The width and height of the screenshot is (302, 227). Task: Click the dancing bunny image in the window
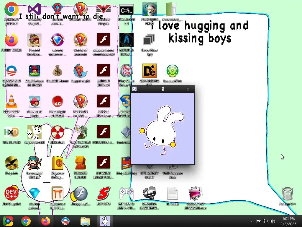162,130
